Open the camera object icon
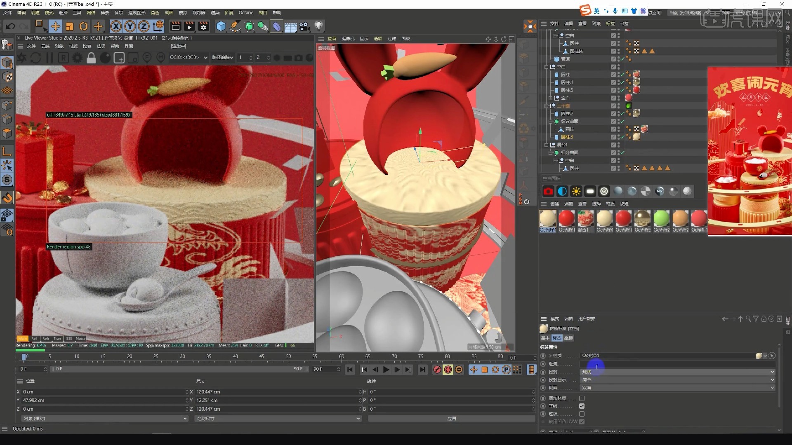The image size is (792, 445). coord(304,26)
